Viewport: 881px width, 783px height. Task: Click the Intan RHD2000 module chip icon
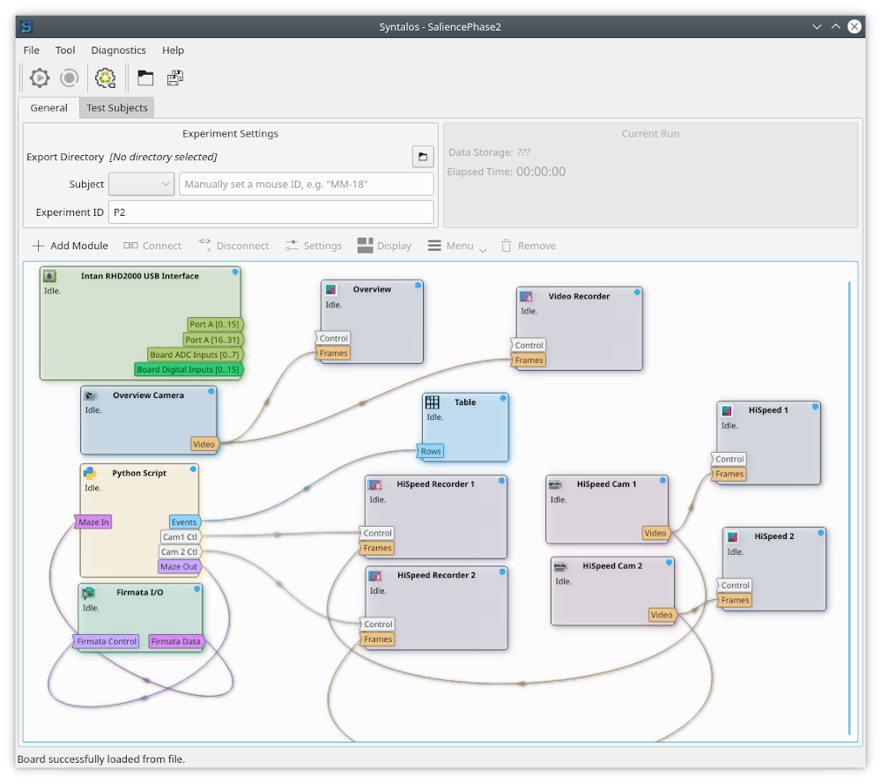click(49, 276)
